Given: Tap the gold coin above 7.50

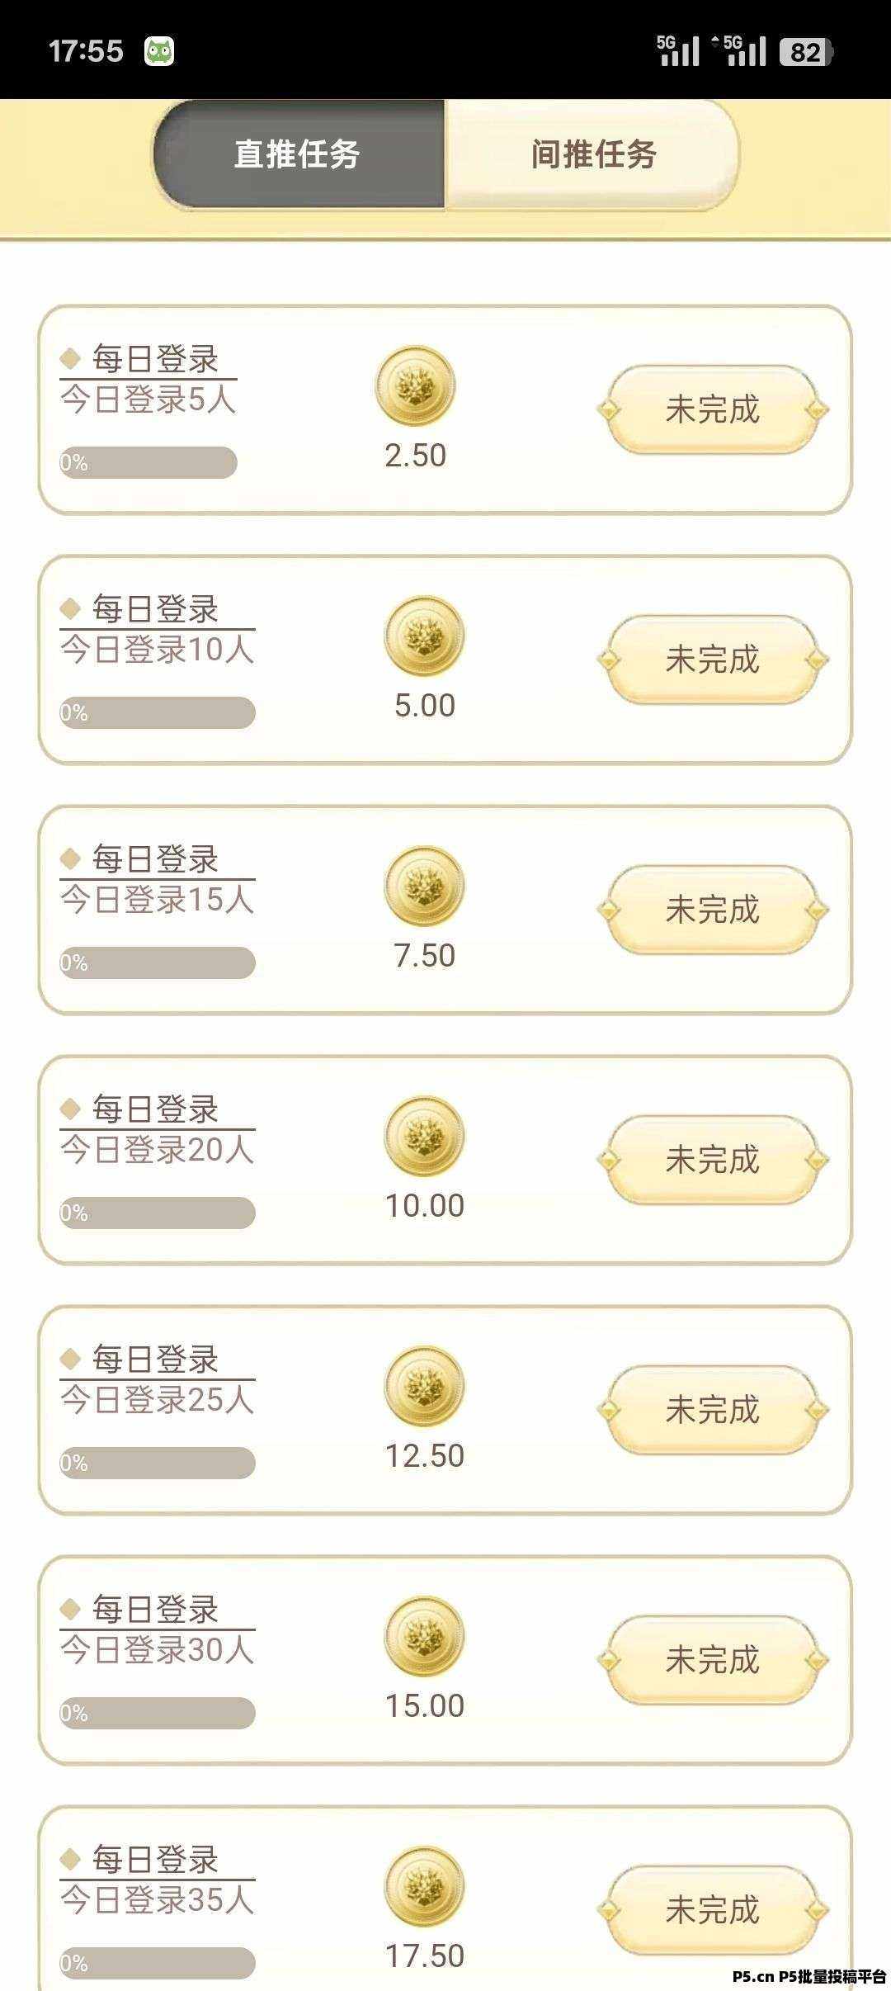Looking at the screenshot, I should [x=425, y=887].
